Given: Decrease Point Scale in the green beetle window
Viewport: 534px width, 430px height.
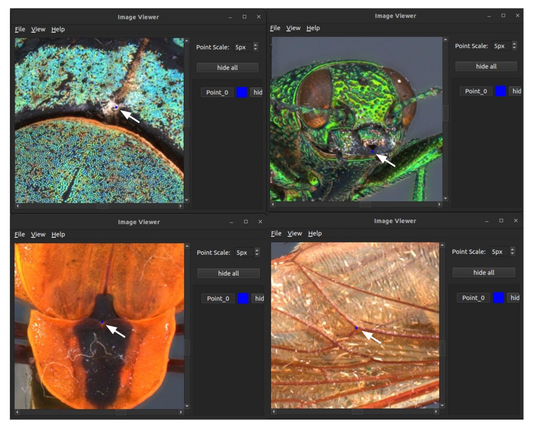Looking at the screenshot, I should tap(514, 48).
